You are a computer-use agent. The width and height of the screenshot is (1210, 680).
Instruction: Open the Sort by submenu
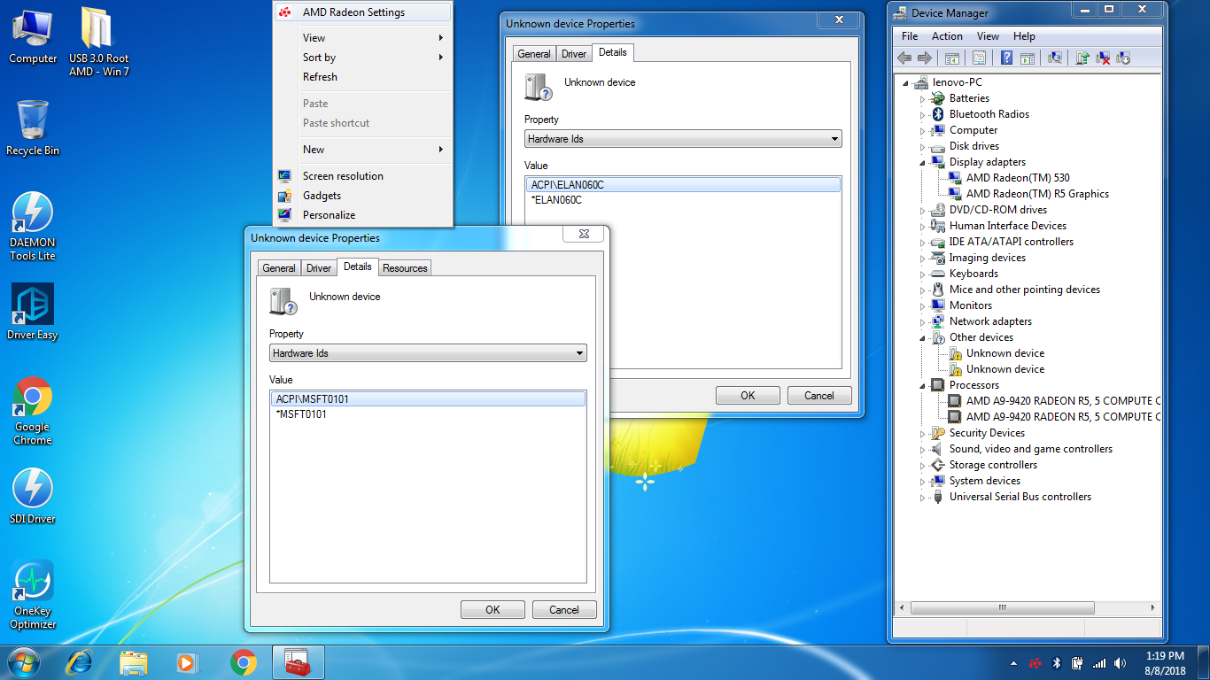click(x=363, y=58)
